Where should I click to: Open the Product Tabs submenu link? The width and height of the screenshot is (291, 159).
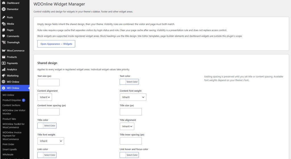9,119
